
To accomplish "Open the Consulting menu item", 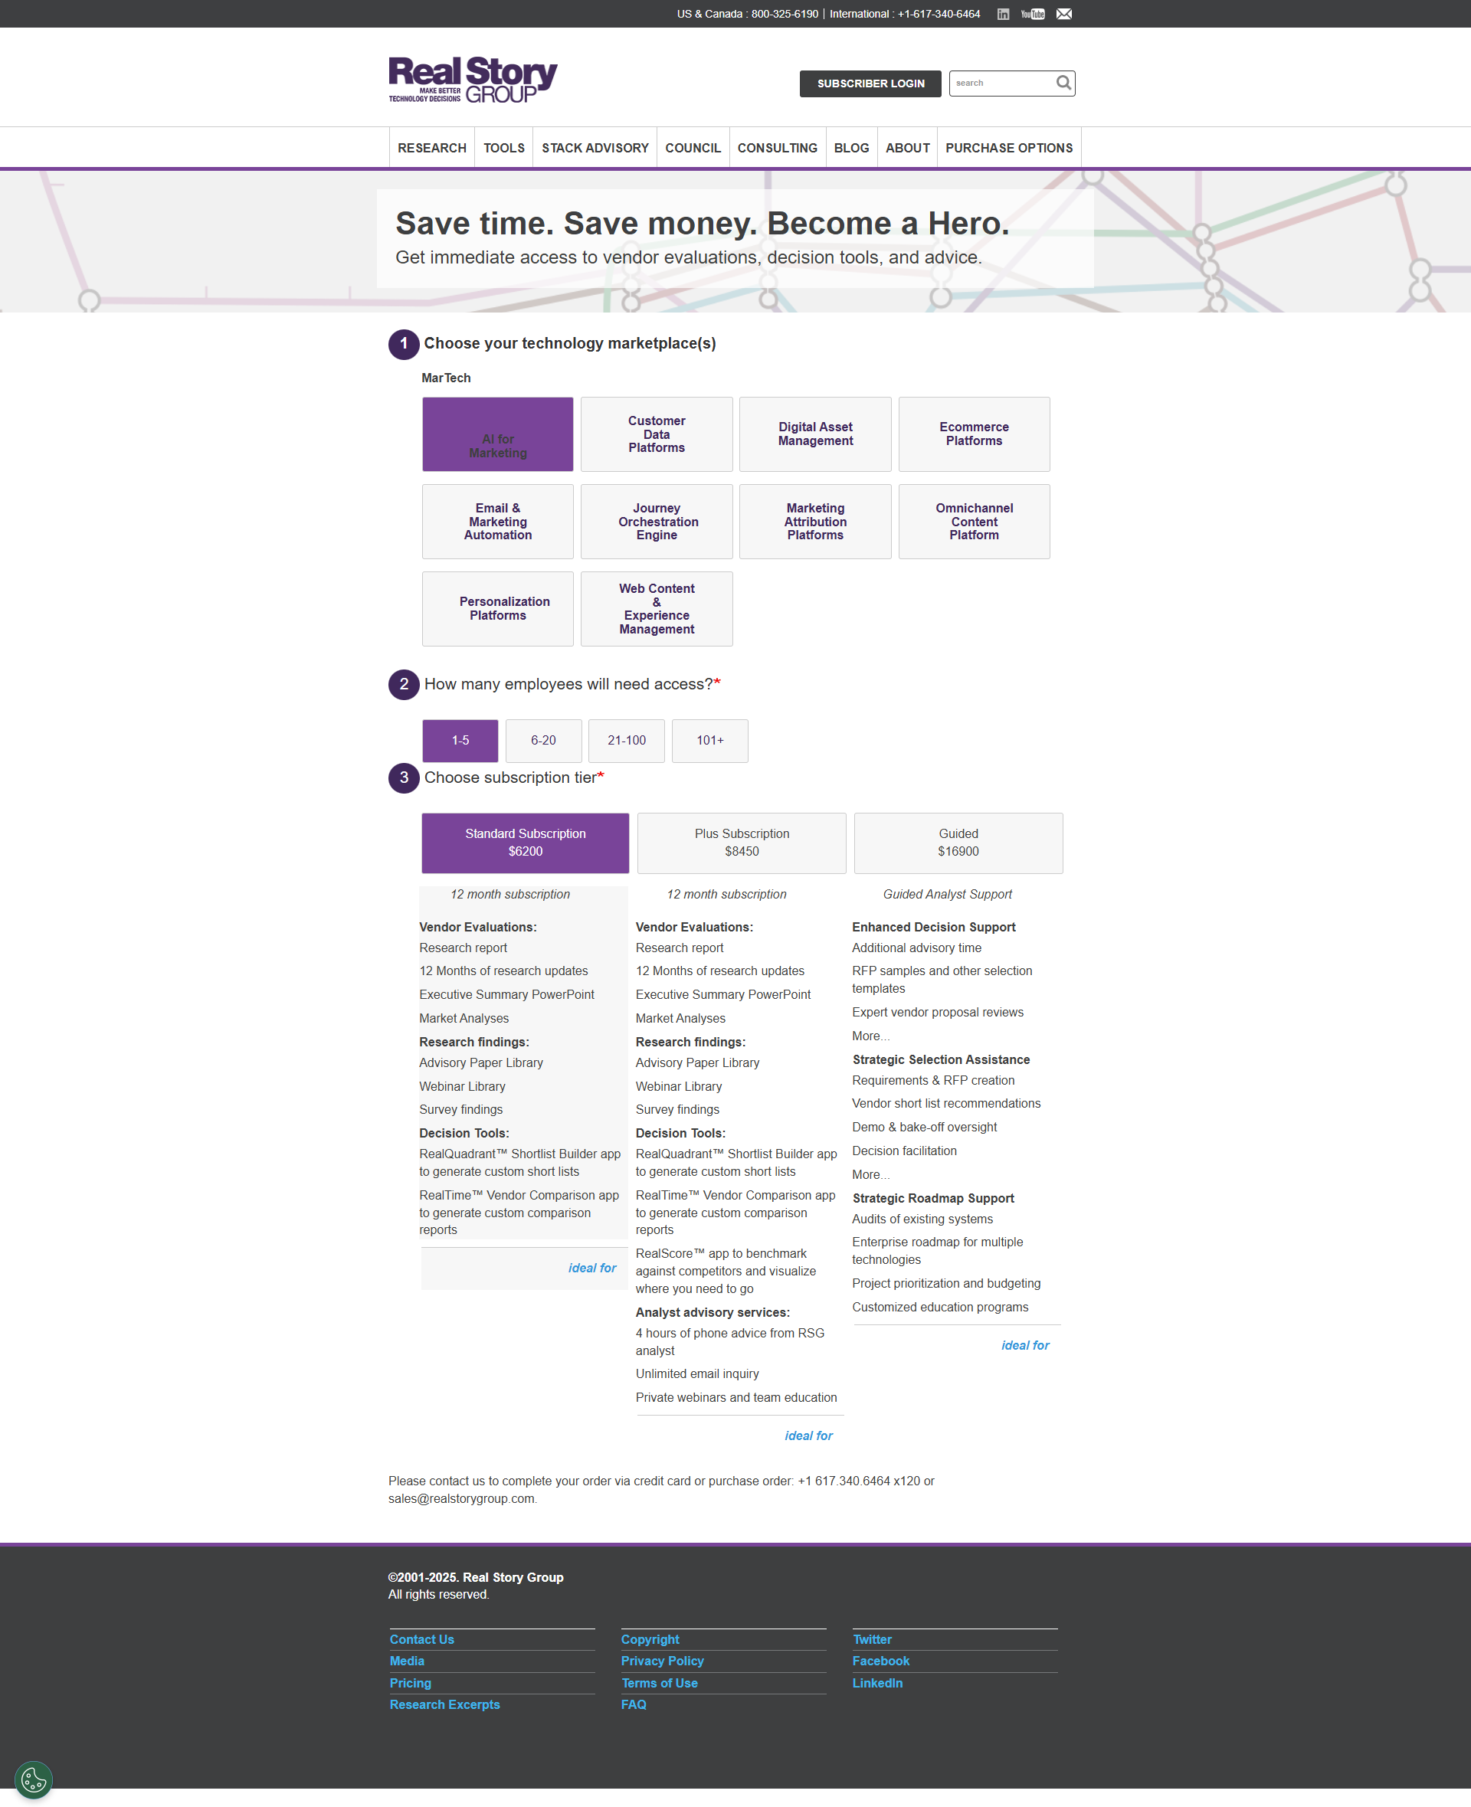I will point(777,149).
